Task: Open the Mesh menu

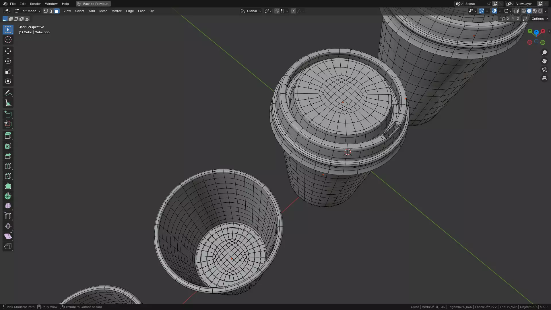Action: [x=103, y=11]
